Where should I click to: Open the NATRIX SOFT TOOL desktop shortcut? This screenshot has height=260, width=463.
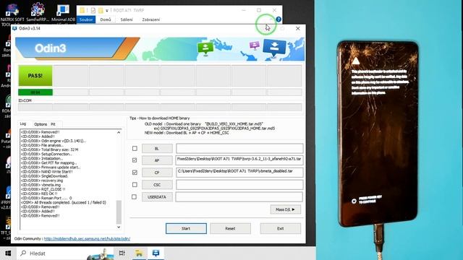coord(12,14)
